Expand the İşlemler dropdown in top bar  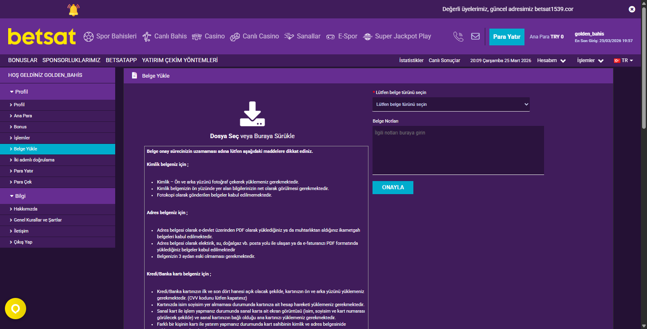pos(590,60)
